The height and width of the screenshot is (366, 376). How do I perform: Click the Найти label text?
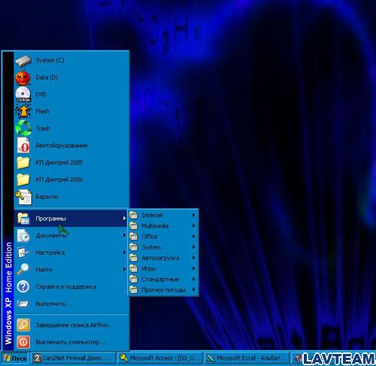pyautogui.click(x=44, y=270)
